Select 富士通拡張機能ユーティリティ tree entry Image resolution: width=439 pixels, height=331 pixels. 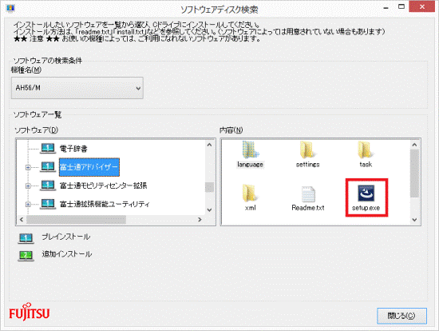105,204
